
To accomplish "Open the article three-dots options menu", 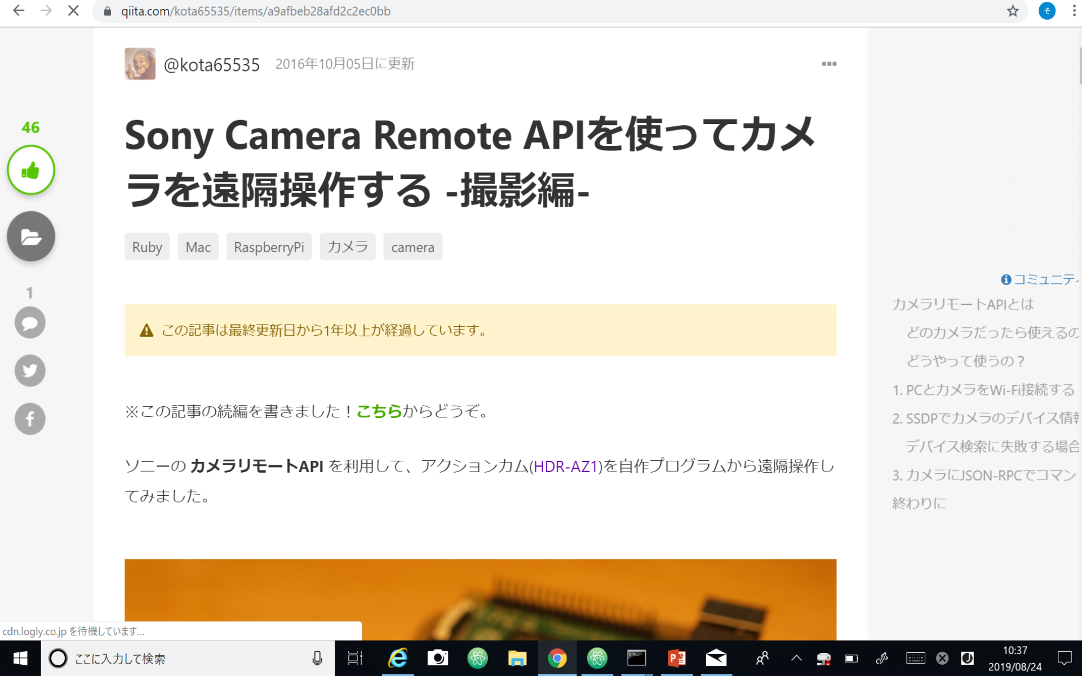I will tap(828, 64).
